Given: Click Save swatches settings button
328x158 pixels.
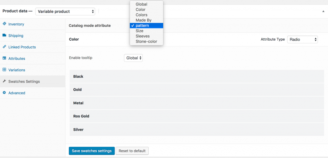Looking at the screenshot, I should (92, 151).
